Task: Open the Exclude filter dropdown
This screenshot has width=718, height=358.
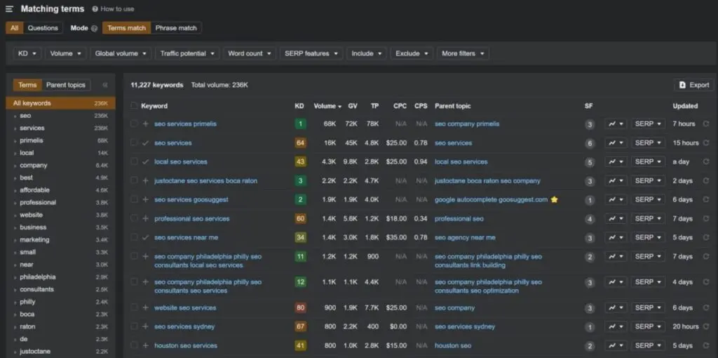Action: [x=412, y=53]
